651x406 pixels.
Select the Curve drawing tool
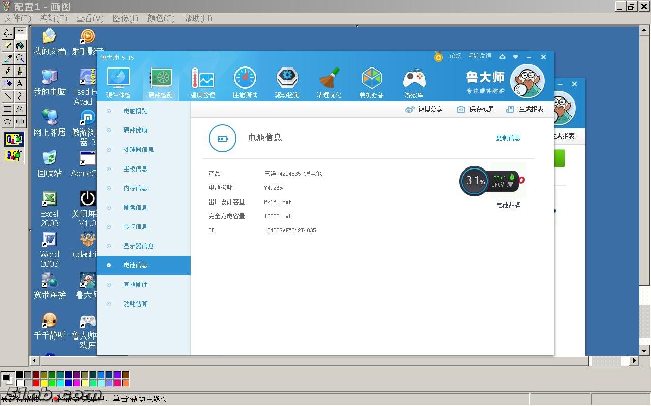[20, 96]
